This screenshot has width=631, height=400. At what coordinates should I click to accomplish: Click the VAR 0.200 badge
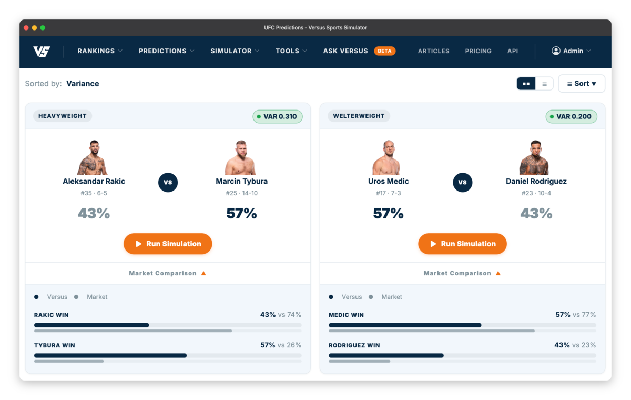(x=572, y=116)
